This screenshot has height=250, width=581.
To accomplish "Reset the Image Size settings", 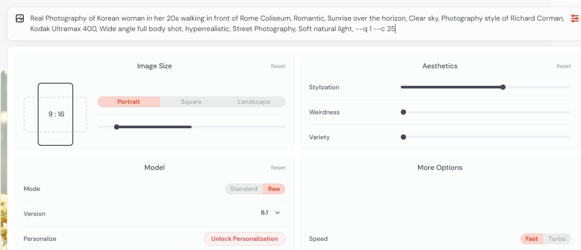I will pyautogui.click(x=278, y=67).
